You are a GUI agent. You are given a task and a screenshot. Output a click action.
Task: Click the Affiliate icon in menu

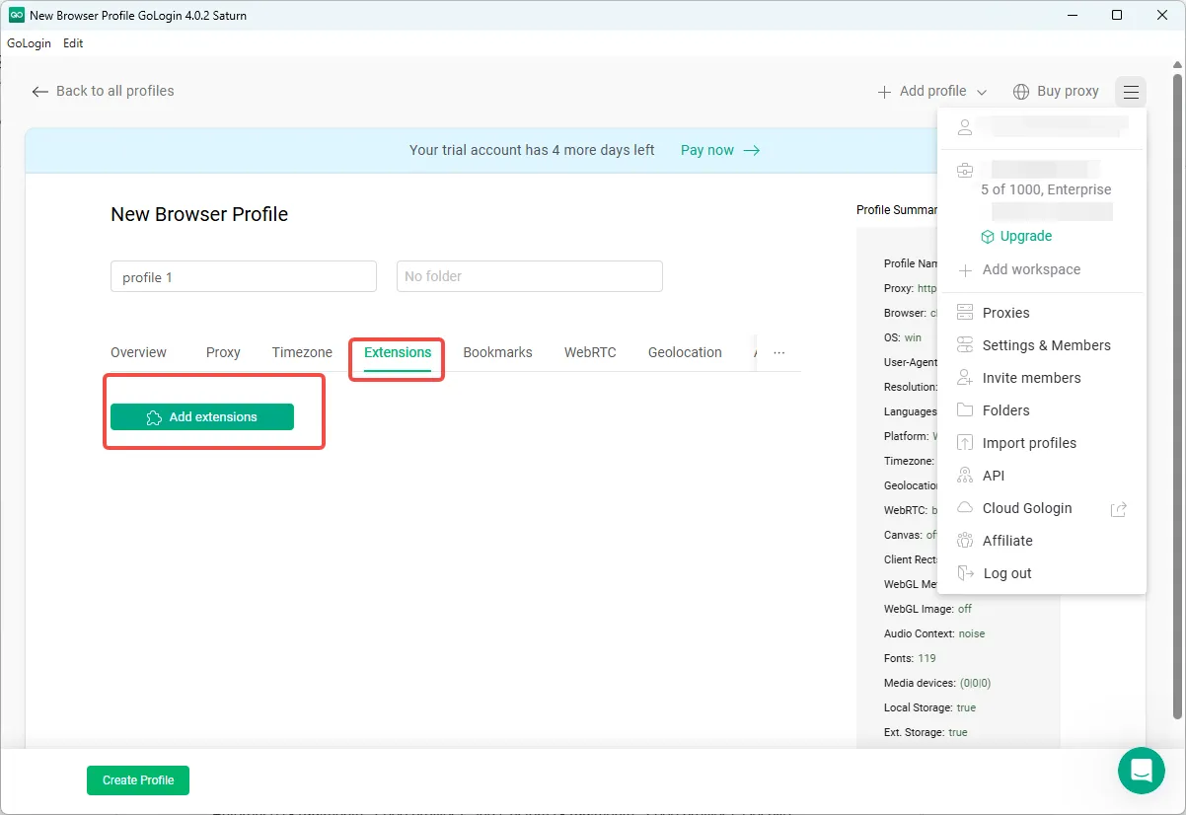click(965, 541)
